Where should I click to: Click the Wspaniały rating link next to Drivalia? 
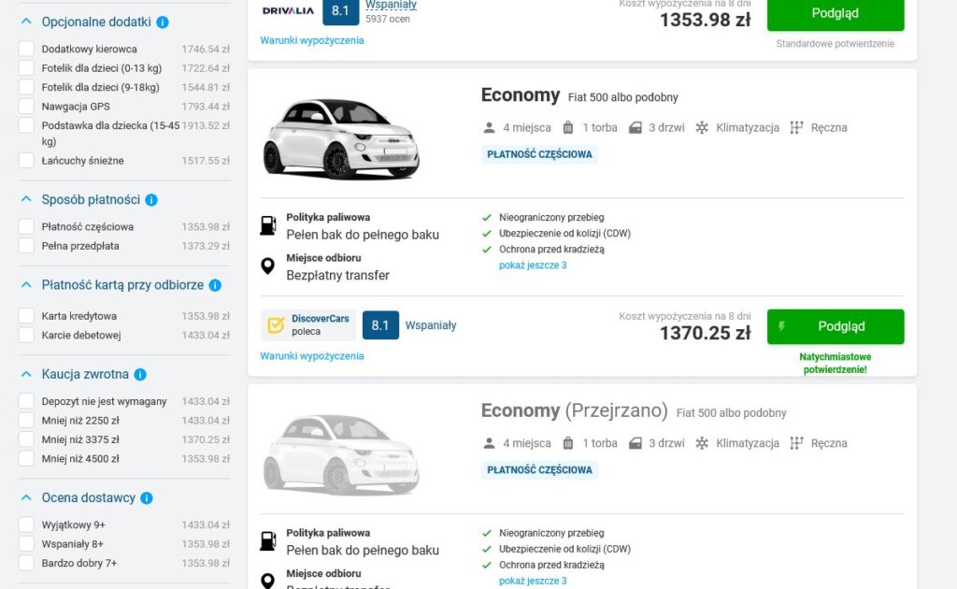pyautogui.click(x=392, y=5)
